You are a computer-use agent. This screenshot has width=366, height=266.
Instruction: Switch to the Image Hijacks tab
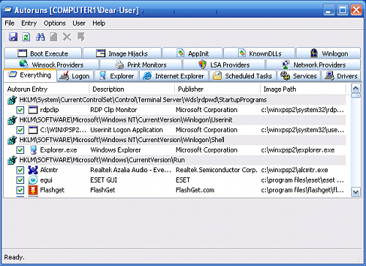122,53
